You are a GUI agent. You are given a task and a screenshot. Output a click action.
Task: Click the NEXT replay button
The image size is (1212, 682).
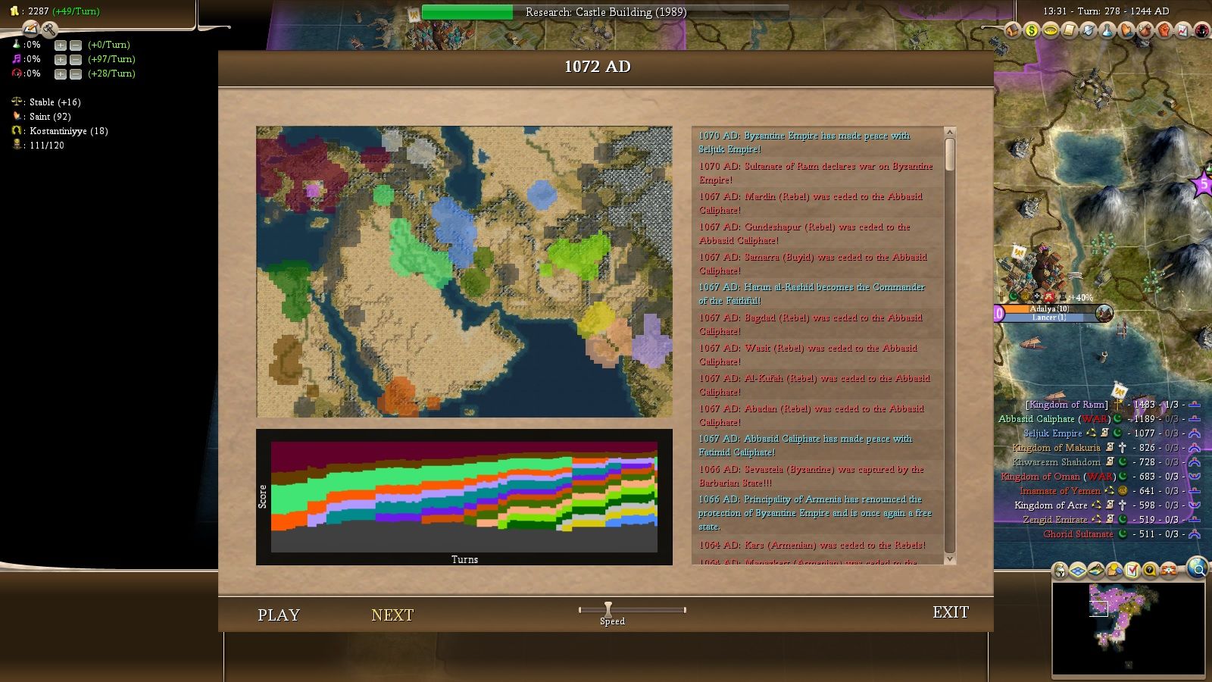pos(392,615)
